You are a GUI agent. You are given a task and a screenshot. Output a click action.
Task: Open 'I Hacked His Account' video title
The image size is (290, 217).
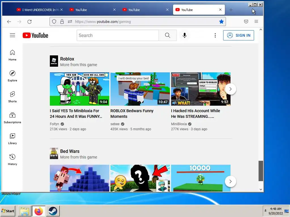click(195, 114)
